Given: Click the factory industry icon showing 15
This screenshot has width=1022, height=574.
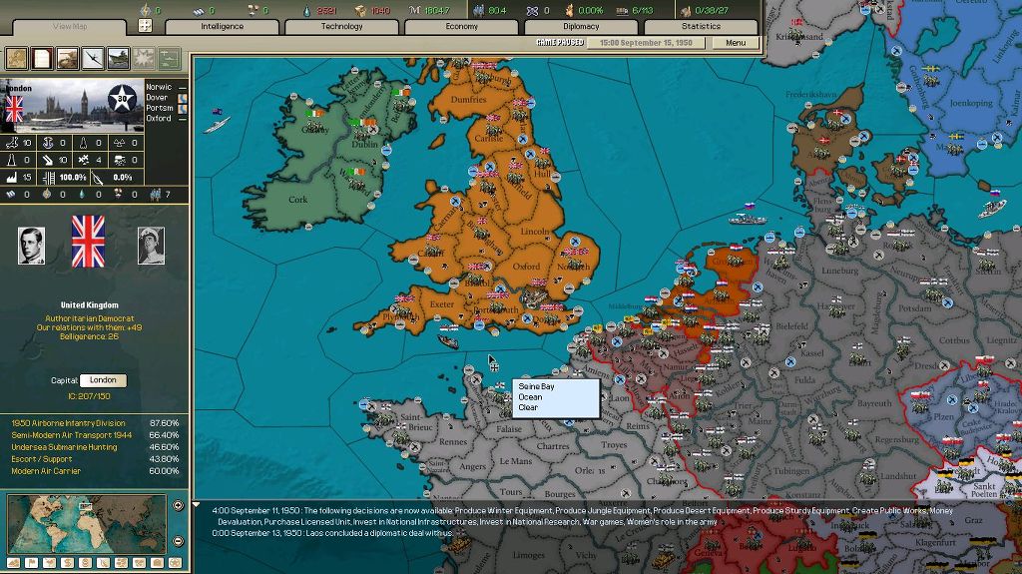Looking at the screenshot, I should 12,177.
